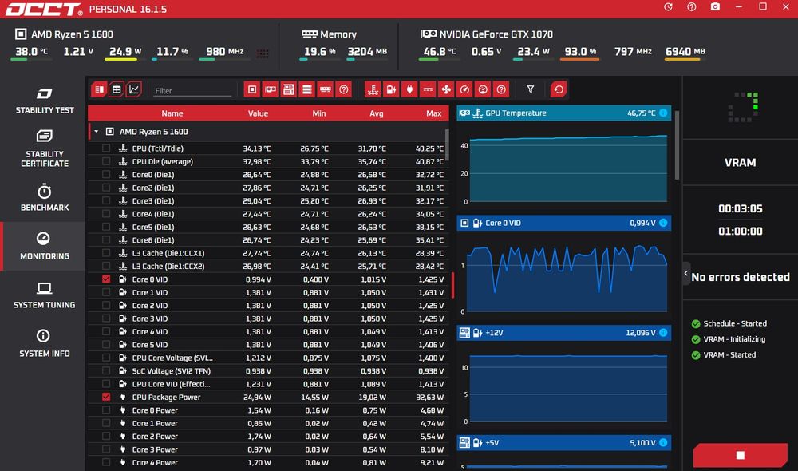The height and width of the screenshot is (471, 798).
Task: Click the Filter text field
Action: click(192, 91)
